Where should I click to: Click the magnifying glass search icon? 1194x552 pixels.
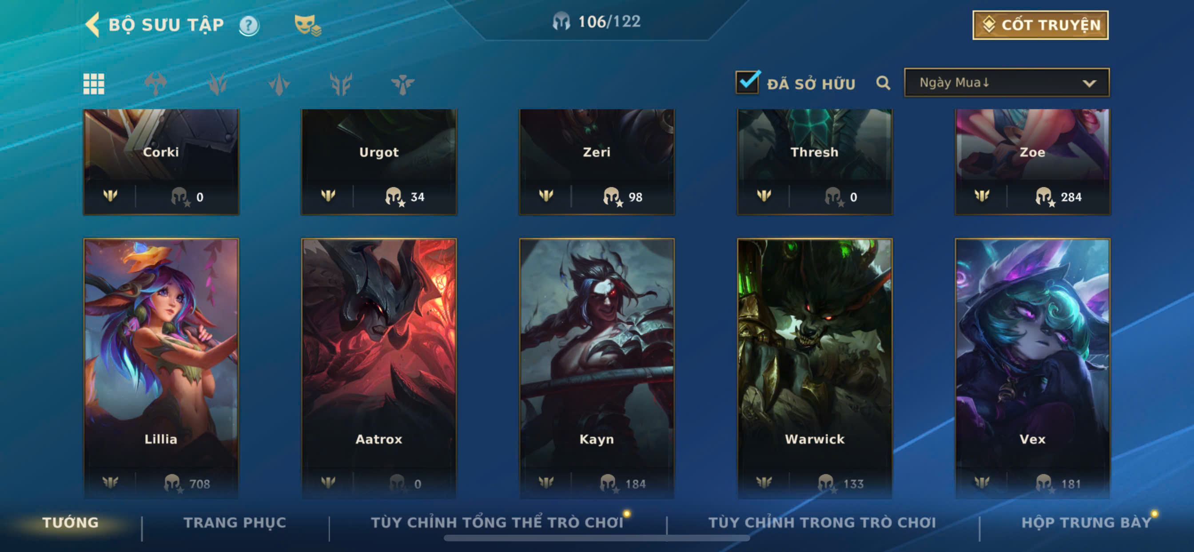(x=883, y=83)
